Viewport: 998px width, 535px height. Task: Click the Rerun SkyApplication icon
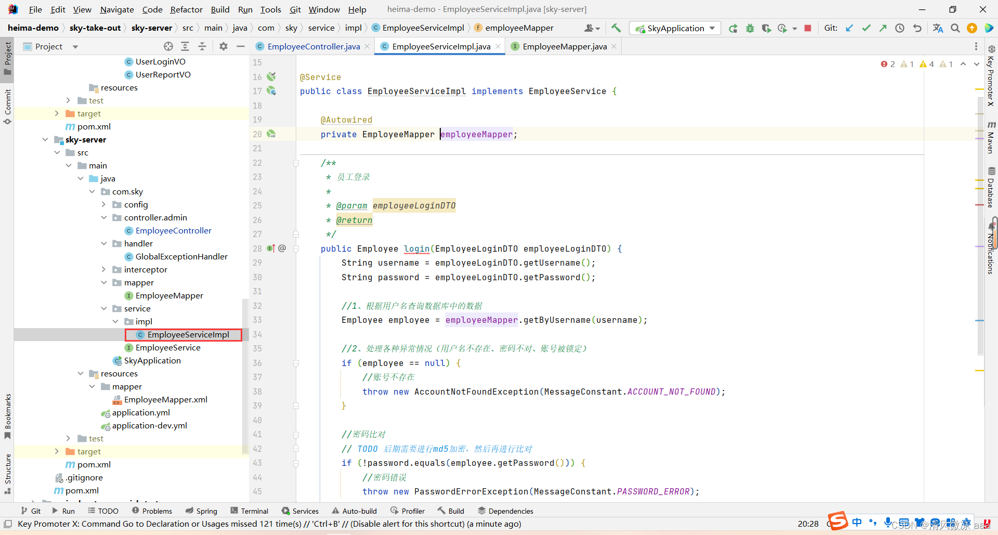coord(733,28)
